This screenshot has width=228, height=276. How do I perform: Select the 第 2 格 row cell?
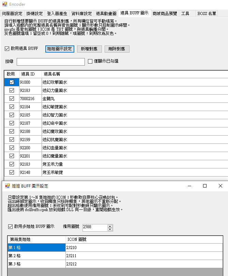36,256
